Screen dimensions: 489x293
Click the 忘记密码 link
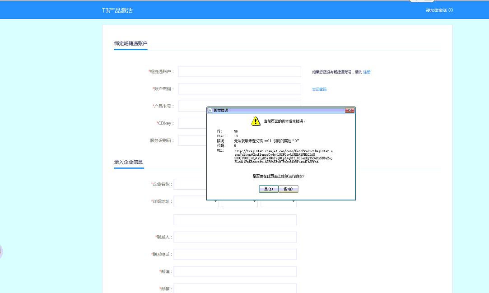(x=319, y=89)
